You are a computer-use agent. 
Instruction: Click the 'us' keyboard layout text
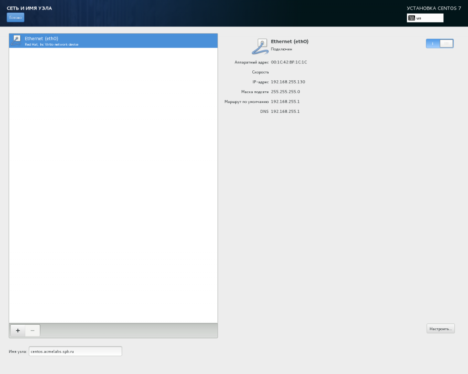point(419,18)
